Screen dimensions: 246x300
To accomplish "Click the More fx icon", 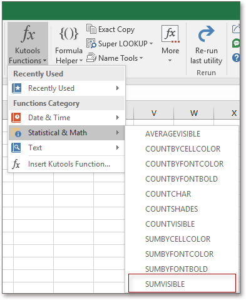I will pyautogui.click(x=170, y=34).
